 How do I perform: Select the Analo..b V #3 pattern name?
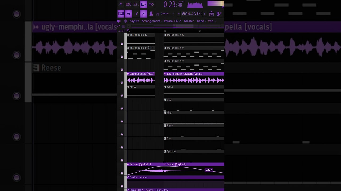coord(191,14)
